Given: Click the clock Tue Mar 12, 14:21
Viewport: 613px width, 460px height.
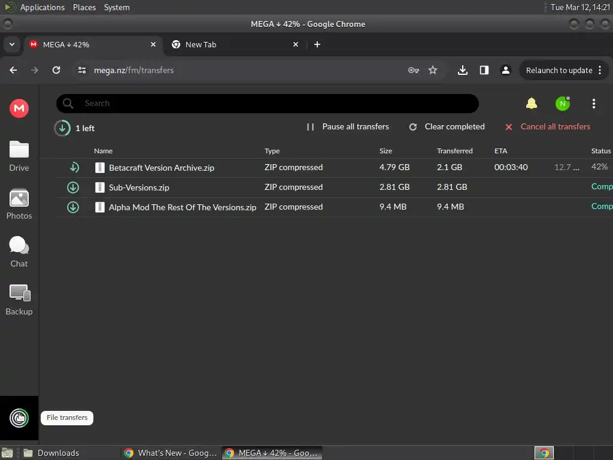Looking at the screenshot, I should pos(580,7).
